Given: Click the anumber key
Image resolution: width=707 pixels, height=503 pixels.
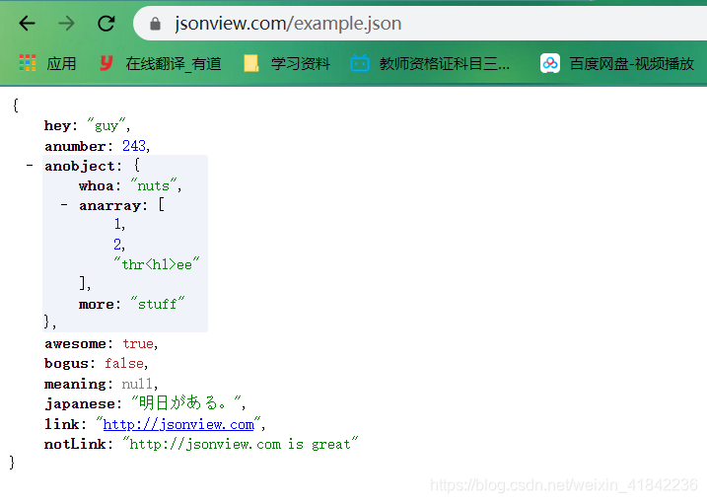Looking at the screenshot, I should click(x=75, y=146).
